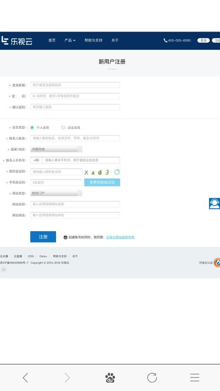Click the CDN footer link
The width and height of the screenshot is (220, 391).
coord(31,256)
